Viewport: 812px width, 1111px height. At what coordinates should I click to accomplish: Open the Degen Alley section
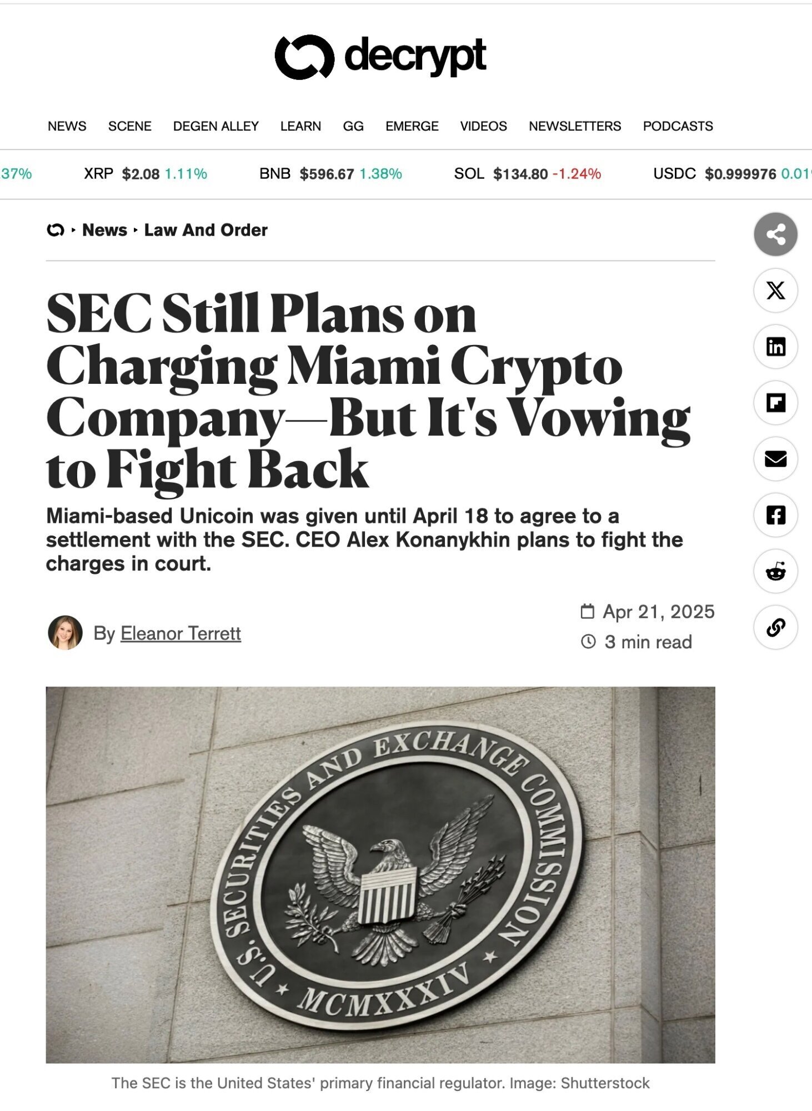215,126
